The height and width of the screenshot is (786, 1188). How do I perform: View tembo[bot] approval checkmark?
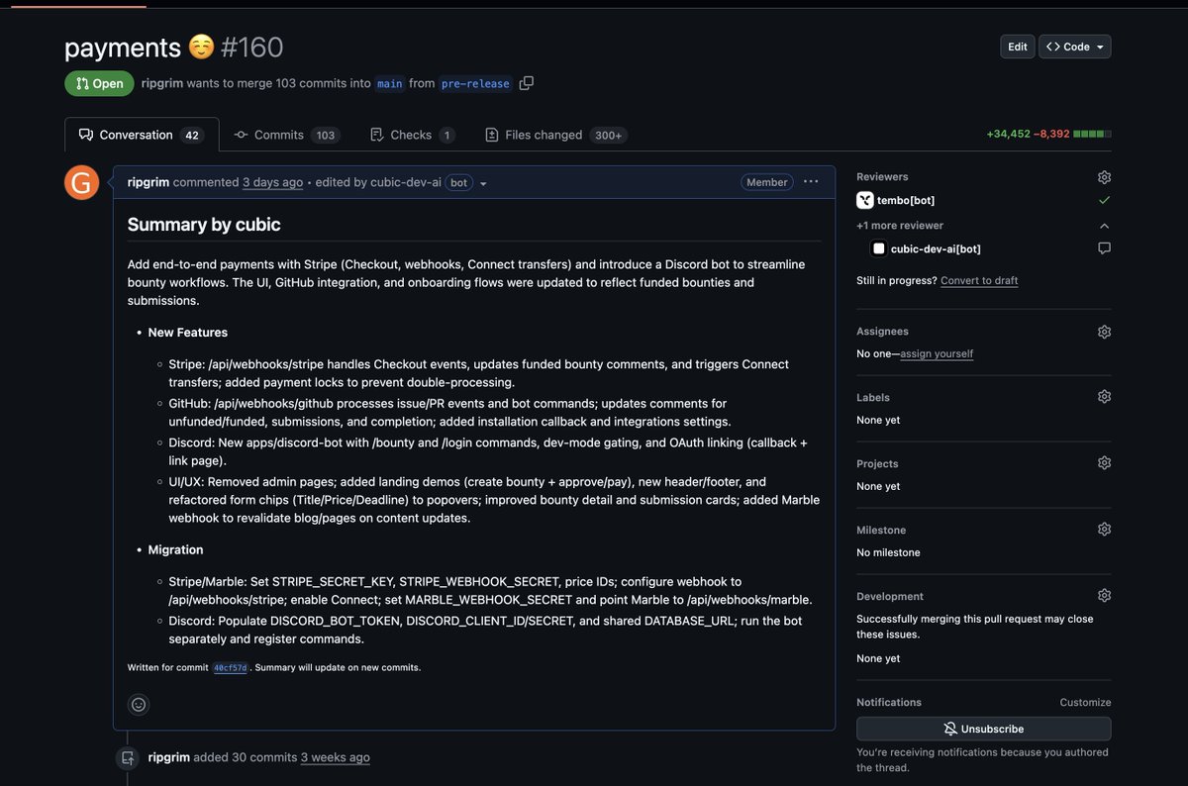pos(1104,200)
